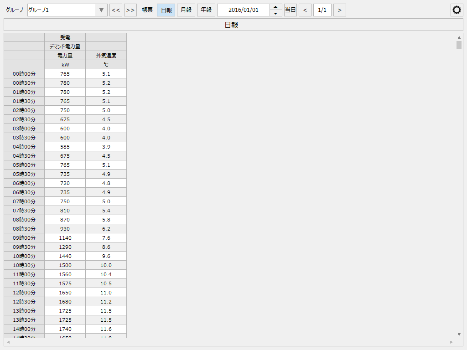The height and width of the screenshot is (350, 467).
Task: Jump to the first group with << button
Action: (115, 10)
